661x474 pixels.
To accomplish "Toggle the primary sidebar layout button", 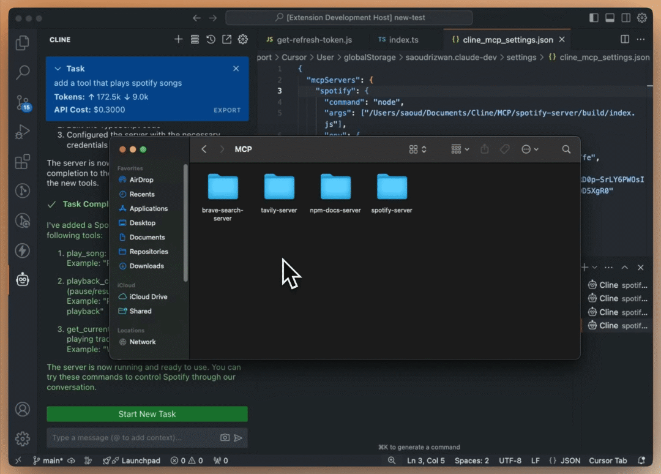I will pyautogui.click(x=594, y=18).
